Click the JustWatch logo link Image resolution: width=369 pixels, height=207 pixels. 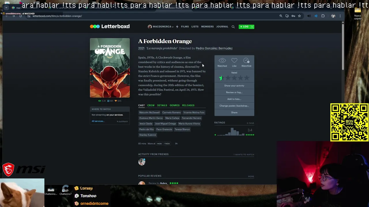point(123,122)
